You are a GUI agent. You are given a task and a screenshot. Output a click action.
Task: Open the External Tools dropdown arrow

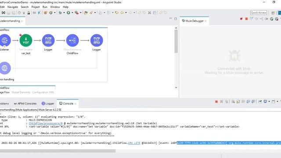click(81, 13)
